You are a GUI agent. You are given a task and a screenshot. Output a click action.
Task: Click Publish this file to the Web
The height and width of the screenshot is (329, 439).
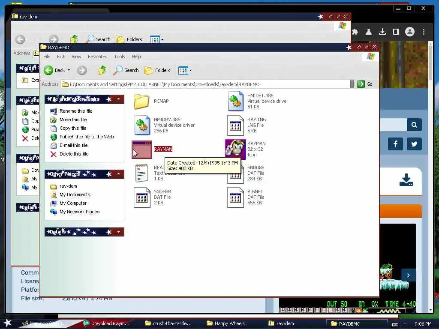(87, 137)
